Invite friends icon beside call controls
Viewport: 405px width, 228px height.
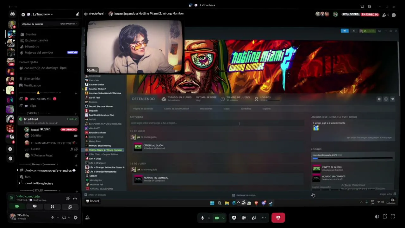click(x=88, y=218)
